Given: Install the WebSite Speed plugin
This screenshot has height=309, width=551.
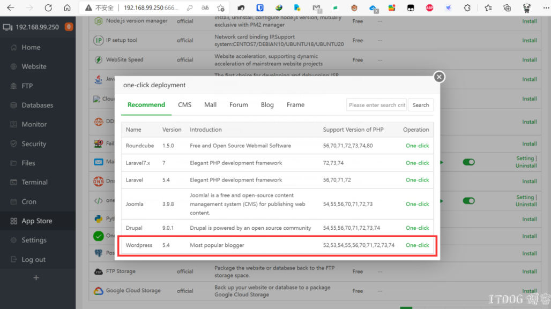Looking at the screenshot, I should 529,59.
